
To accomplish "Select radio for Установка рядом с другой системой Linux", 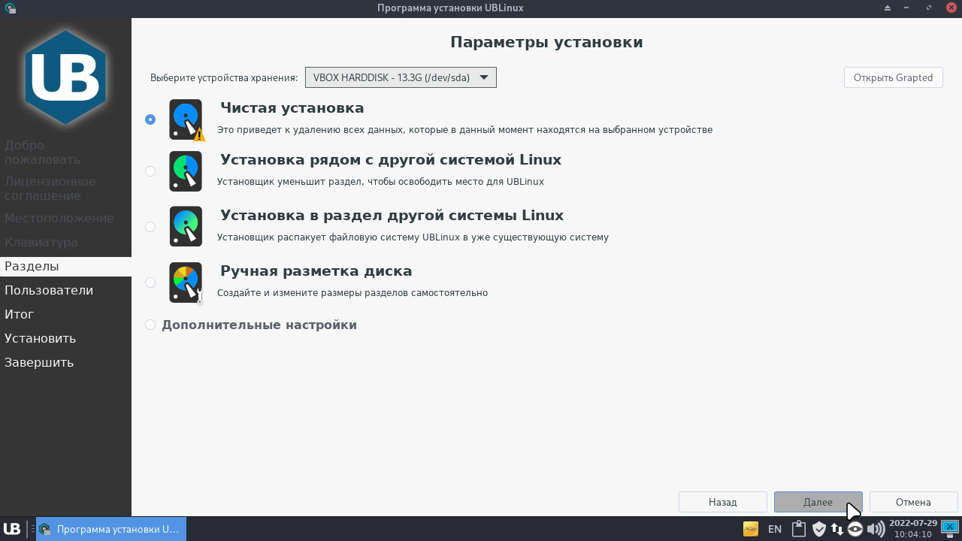I will [150, 171].
